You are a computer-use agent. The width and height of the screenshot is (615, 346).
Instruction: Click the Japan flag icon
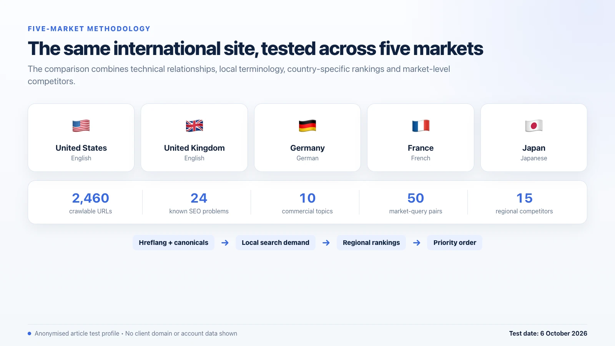tap(534, 126)
